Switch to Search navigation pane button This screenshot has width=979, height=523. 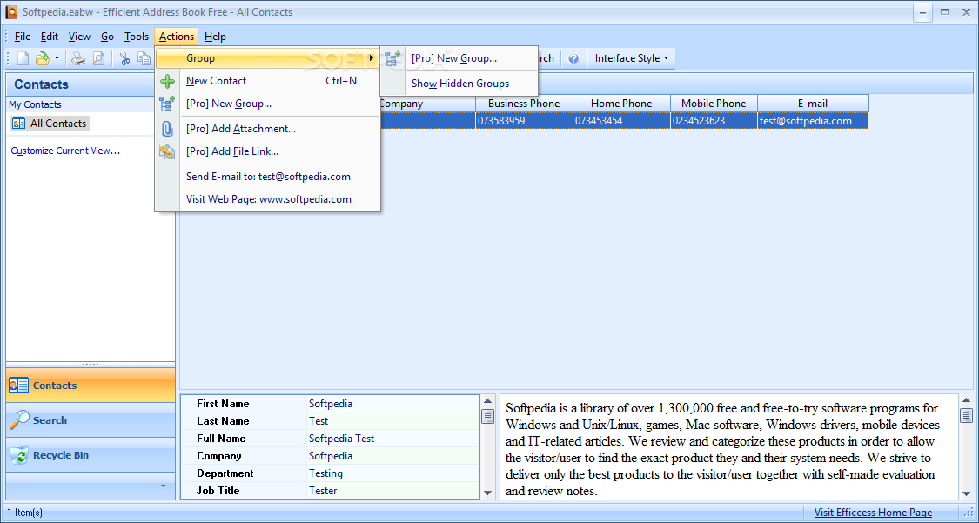91,420
